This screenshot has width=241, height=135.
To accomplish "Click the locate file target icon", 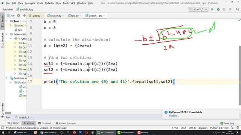I will click(x=18, y=16).
